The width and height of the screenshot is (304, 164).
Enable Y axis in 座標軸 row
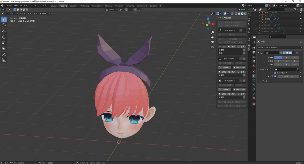286,57
